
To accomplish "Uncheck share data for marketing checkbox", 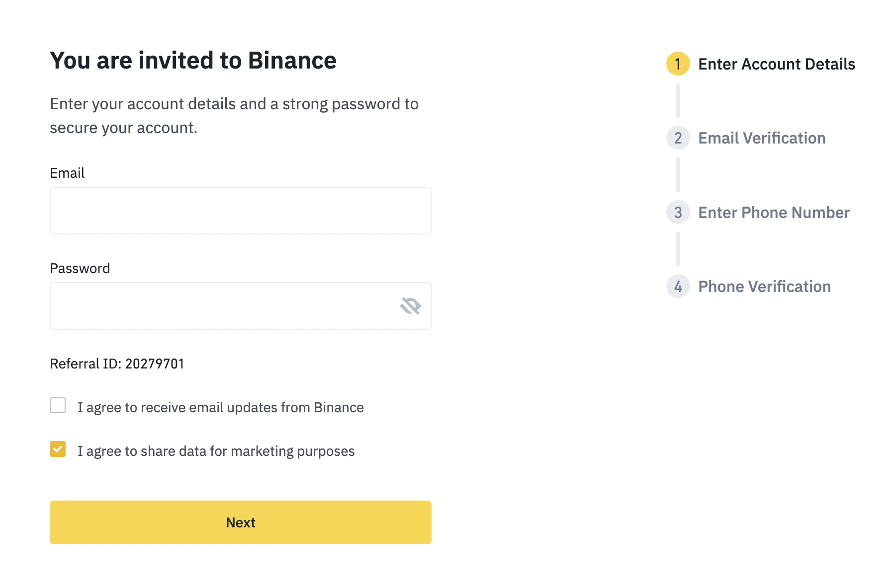I will (58, 449).
